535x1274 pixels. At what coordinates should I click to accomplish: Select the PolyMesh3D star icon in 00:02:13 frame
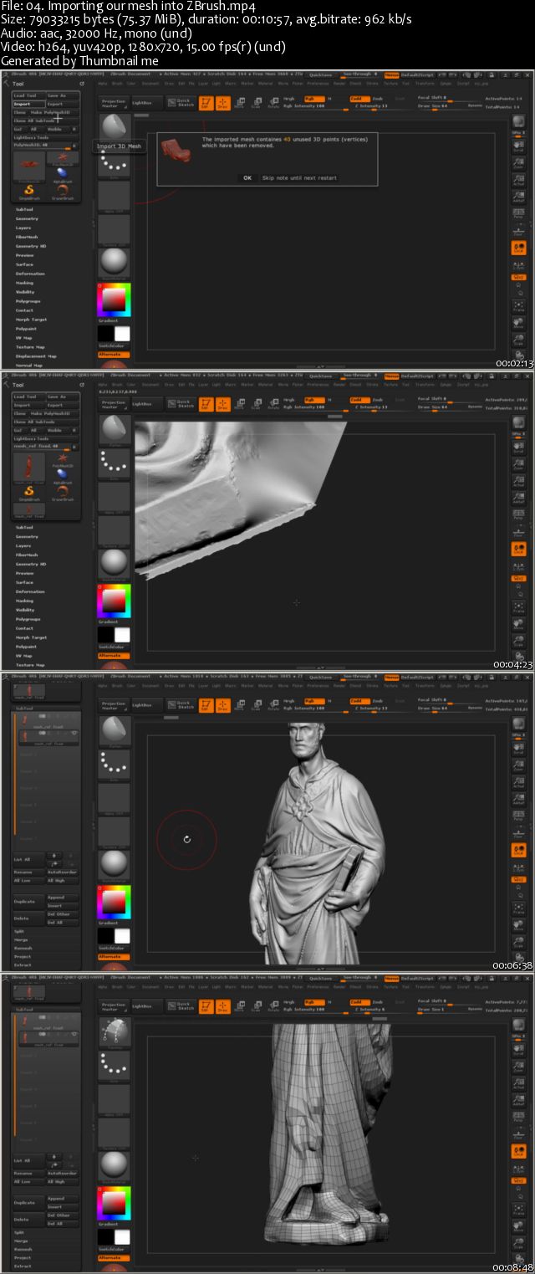[63, 161]
